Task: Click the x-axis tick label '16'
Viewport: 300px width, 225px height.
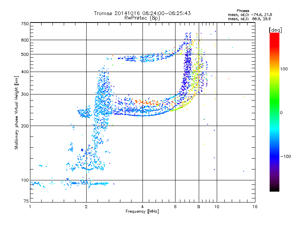Action: tap(255, 207)
